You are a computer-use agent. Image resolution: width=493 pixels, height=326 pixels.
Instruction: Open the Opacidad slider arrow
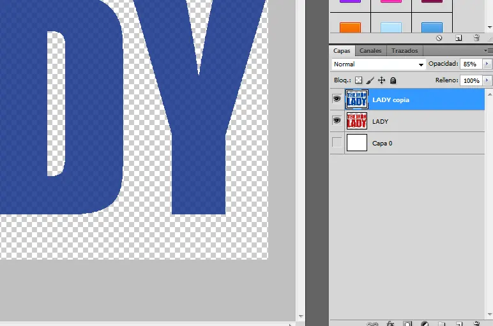click(x=487, y=64)
